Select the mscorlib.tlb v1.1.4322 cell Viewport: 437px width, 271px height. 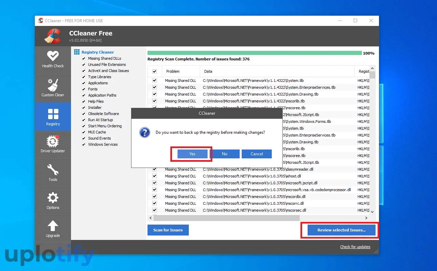(x=254, y=101)
